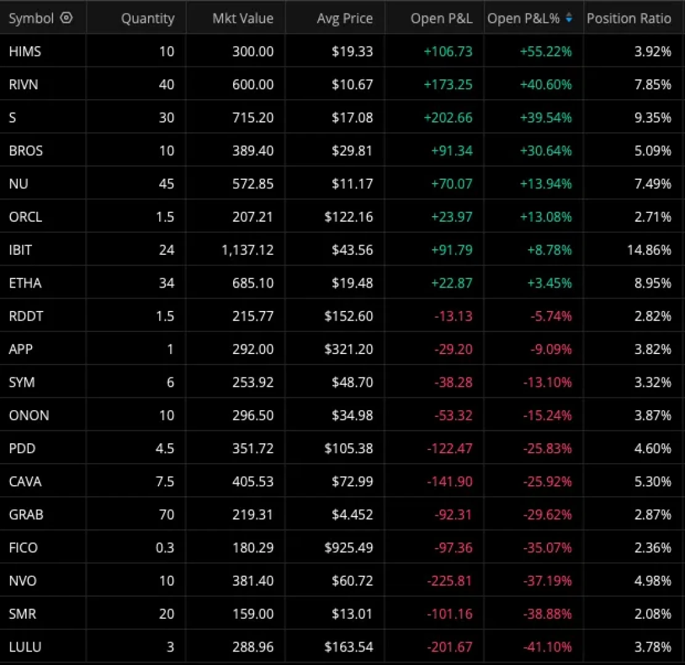The height and width of the screenshot is (665, 685).
Task: Select the BROS ticker
Action: (x=26, y=151)
